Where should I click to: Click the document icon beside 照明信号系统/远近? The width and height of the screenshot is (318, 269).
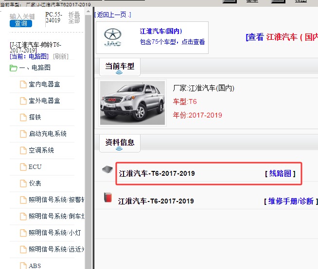click(23, 250)
